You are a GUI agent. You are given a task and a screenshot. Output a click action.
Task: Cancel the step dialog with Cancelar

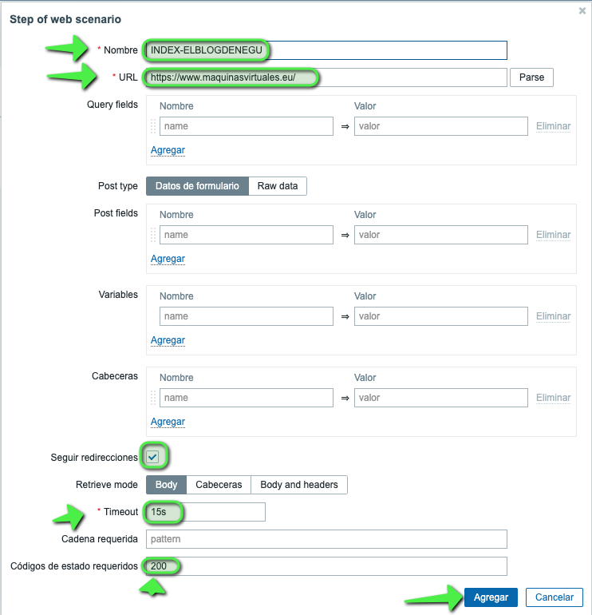tap(555, 597)
